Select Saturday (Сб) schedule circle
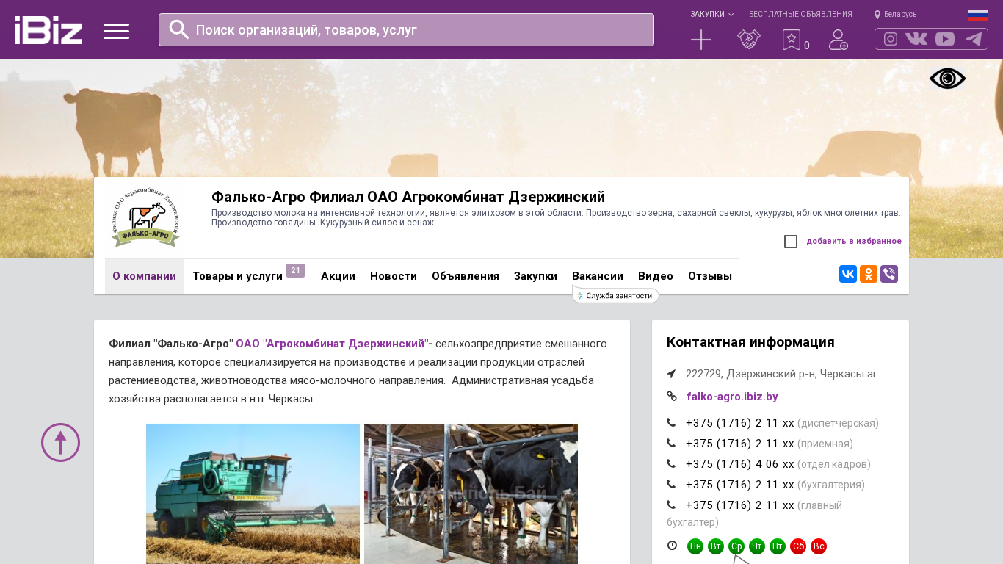The height and width of the screenshot is (564, 1003). click(798, 546)
